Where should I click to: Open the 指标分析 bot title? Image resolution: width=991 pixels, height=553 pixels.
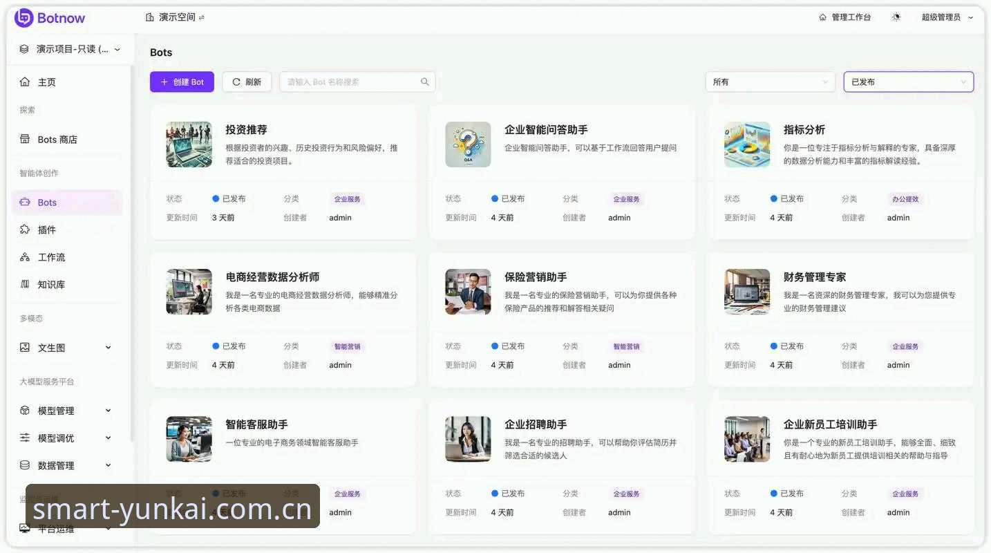[804, 130]
